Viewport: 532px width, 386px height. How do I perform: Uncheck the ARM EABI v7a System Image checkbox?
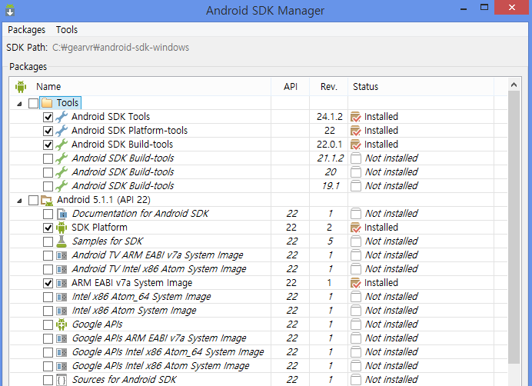point(48,283)
